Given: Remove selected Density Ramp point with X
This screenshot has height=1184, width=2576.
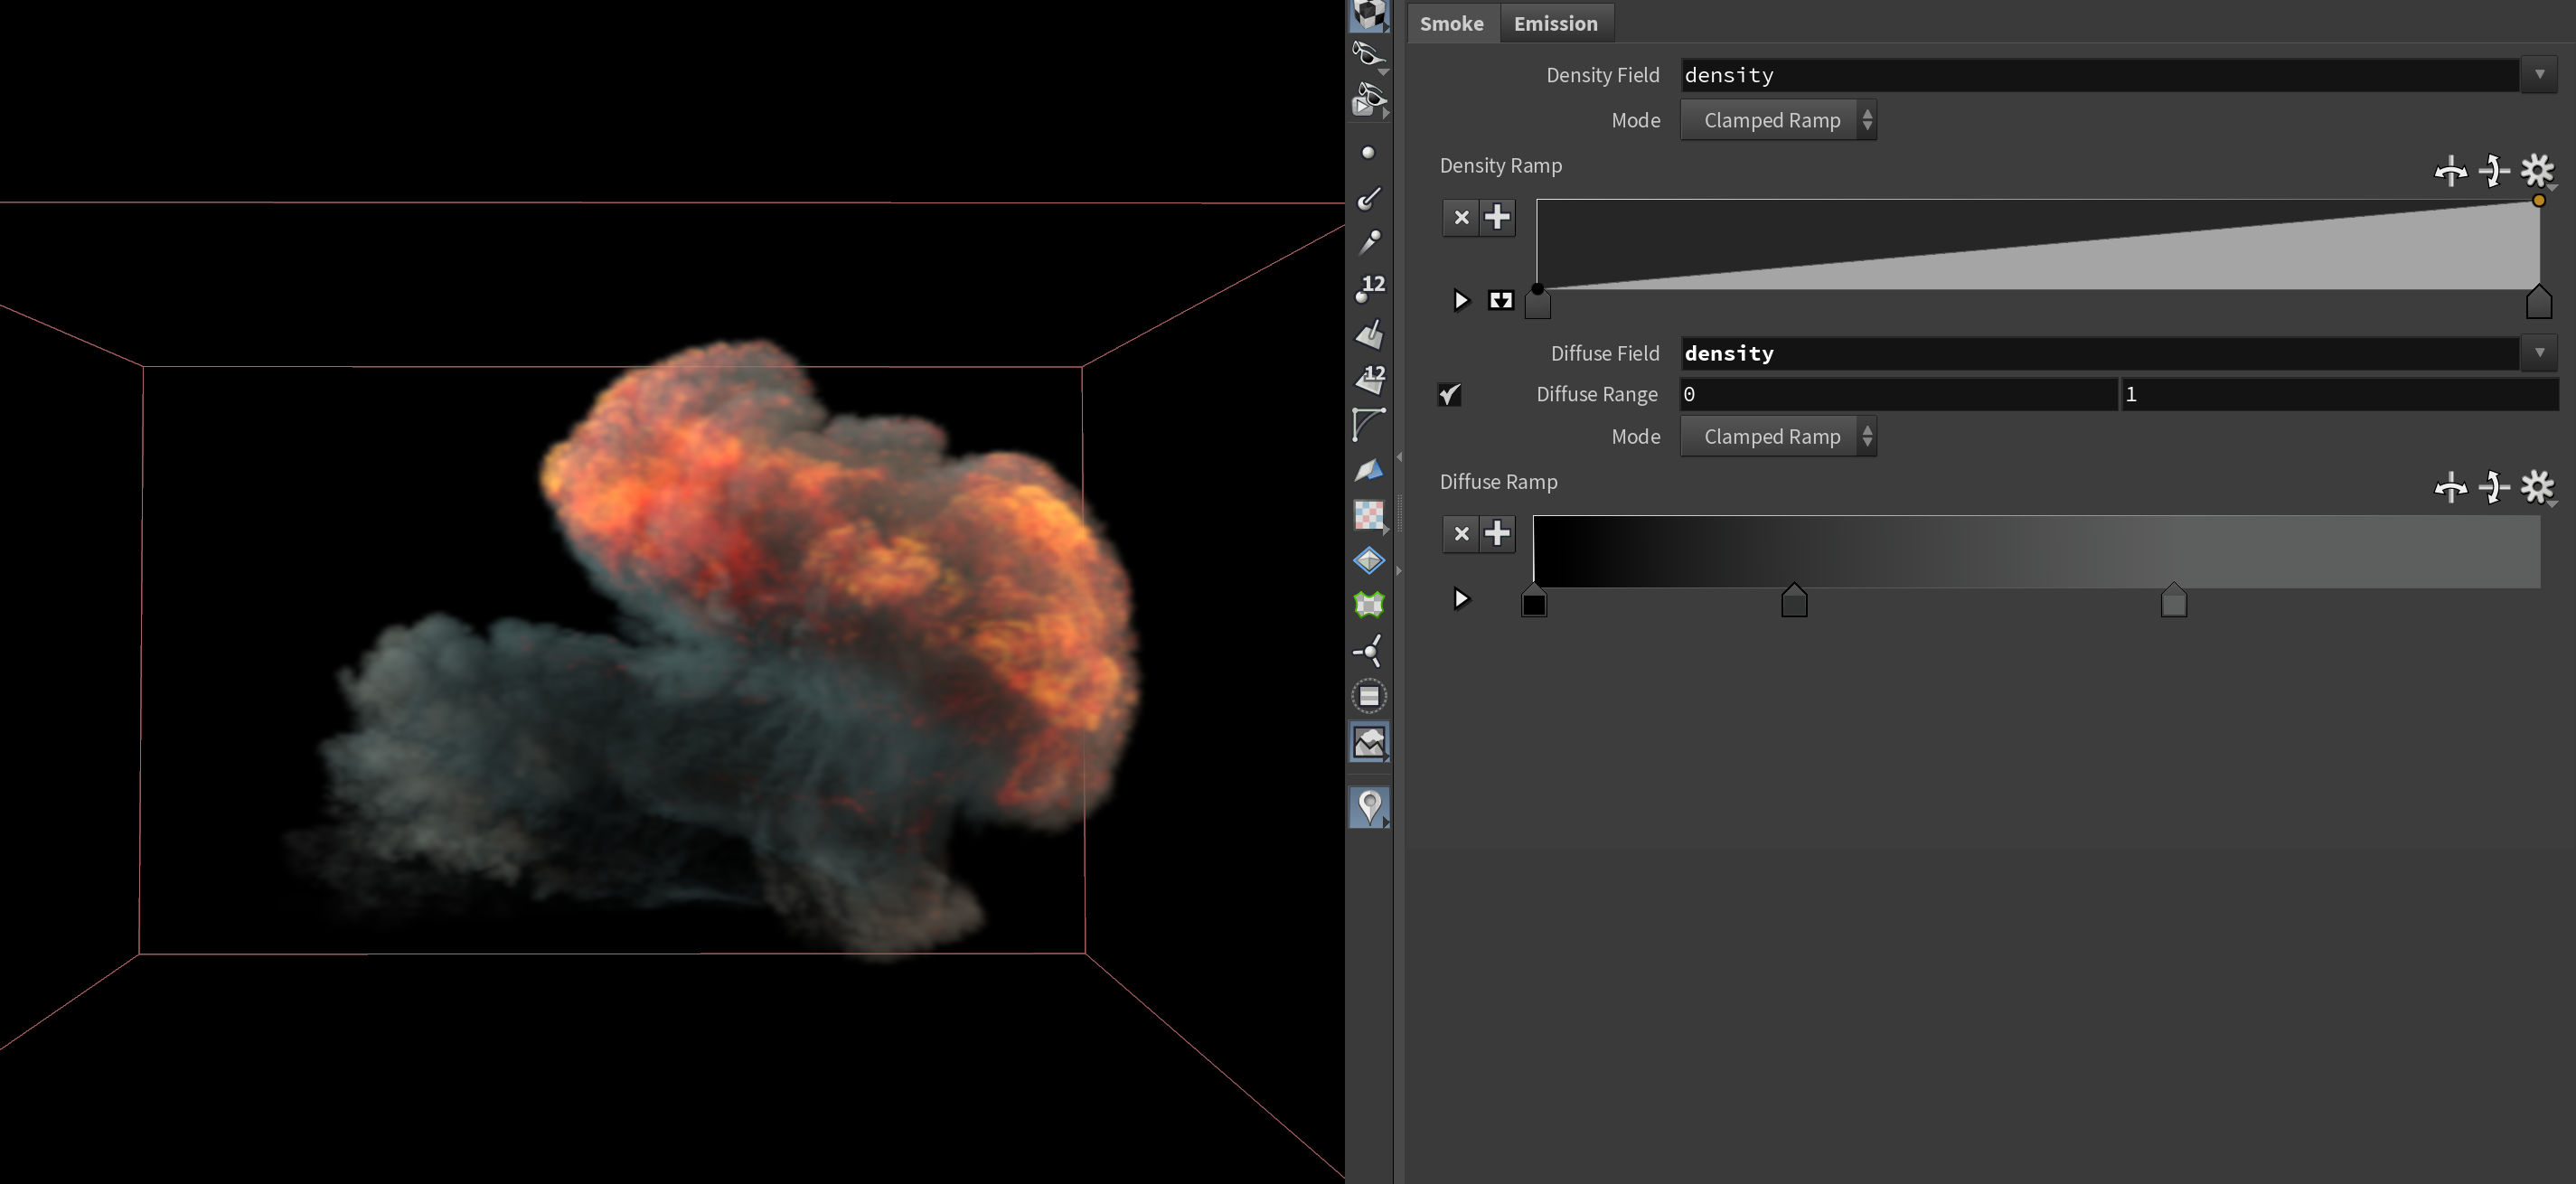Looking at the screenshot, I should (x=1461, y=217).
